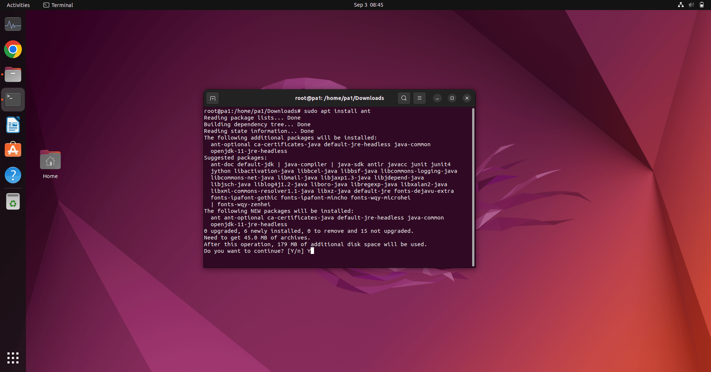Launch the Files application from the dock
Screen dimensions: 711x372
click(13, 74)
